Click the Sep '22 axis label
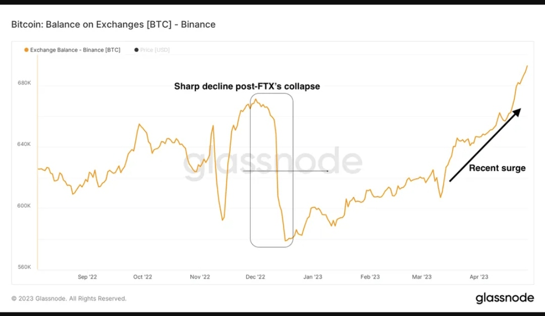The width and height of the screenshot is (545, 316). pos(87,277)
